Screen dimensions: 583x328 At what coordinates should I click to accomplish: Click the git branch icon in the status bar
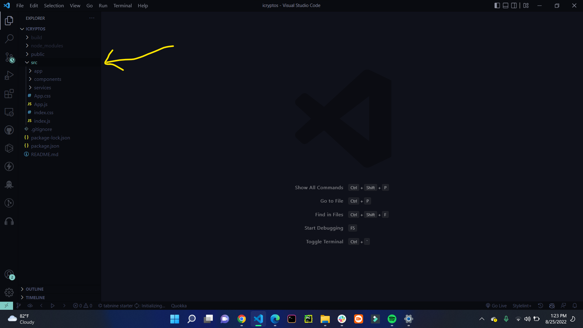pos(19,306)
